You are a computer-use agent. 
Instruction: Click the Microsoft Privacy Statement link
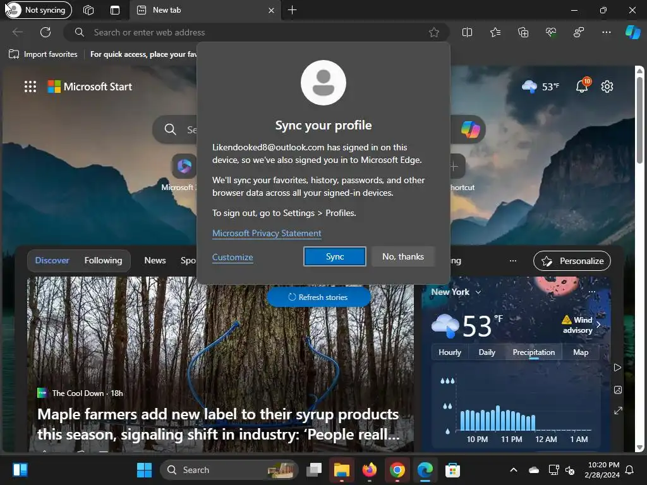(x=267, y=233)
